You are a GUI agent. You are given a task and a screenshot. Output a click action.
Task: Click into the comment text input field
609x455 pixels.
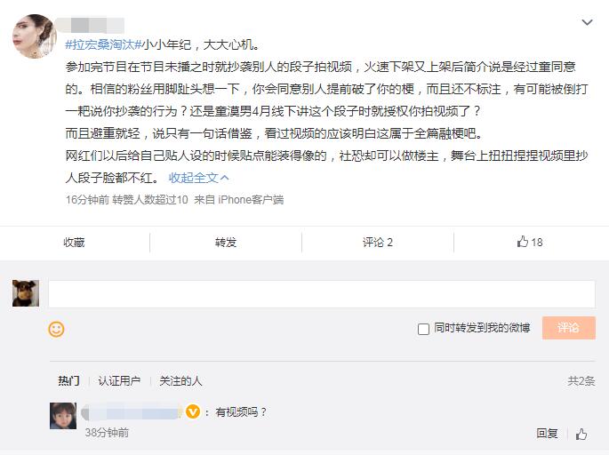click(x=320, y=294)
